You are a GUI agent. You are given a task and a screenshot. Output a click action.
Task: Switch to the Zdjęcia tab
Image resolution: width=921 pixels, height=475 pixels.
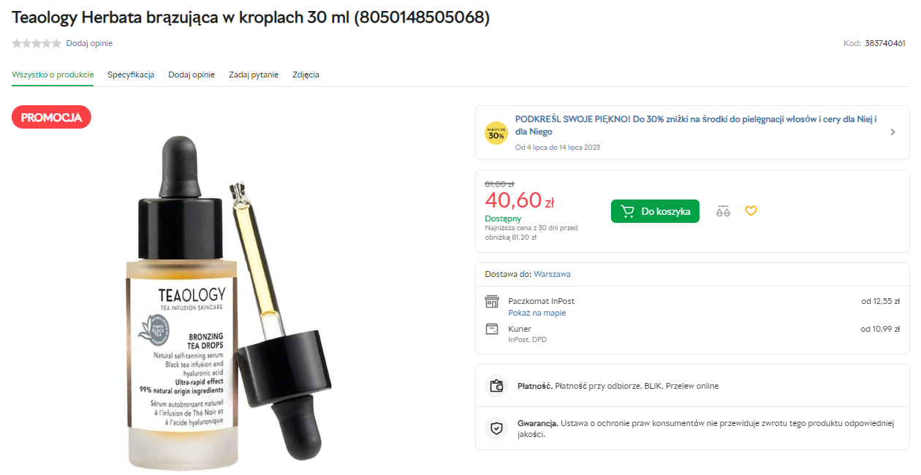tap(306, 75)
